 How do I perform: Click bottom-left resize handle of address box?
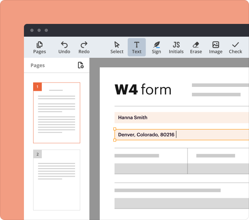[115, 140]
